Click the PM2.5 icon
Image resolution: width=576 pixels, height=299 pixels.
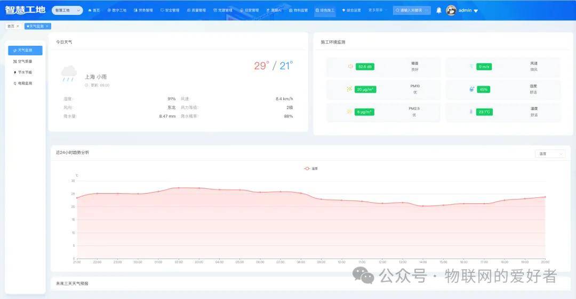[349, 111]
